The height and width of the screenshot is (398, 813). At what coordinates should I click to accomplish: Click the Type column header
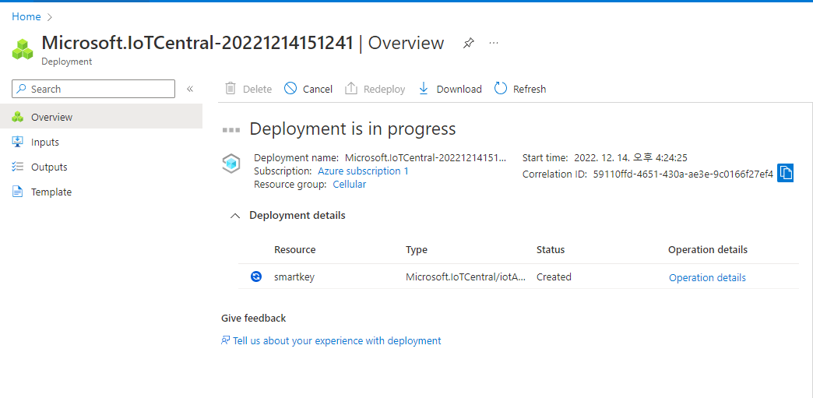pyautogui.click(x=417, y=249)
